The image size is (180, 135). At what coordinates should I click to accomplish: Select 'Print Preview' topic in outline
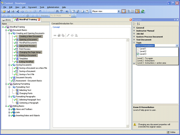[x=25, y=49]
